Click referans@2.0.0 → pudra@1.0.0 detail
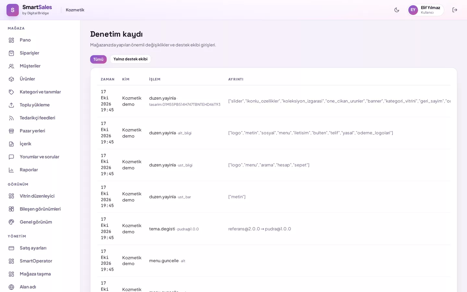This screenshot has height=292, width=467. pos(259,229)
